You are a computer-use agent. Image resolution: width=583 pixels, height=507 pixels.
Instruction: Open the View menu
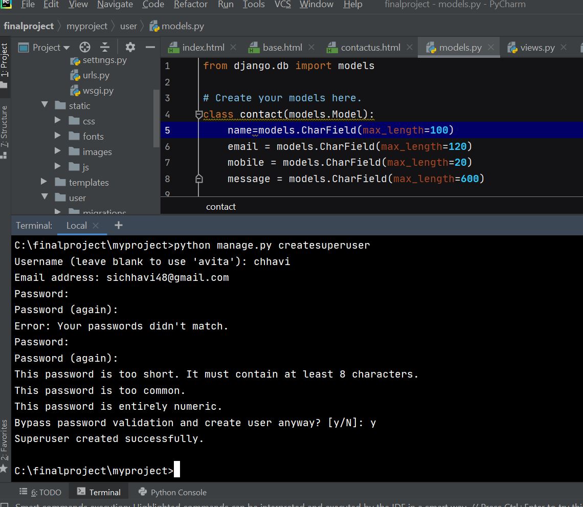[x=78, y=5]
